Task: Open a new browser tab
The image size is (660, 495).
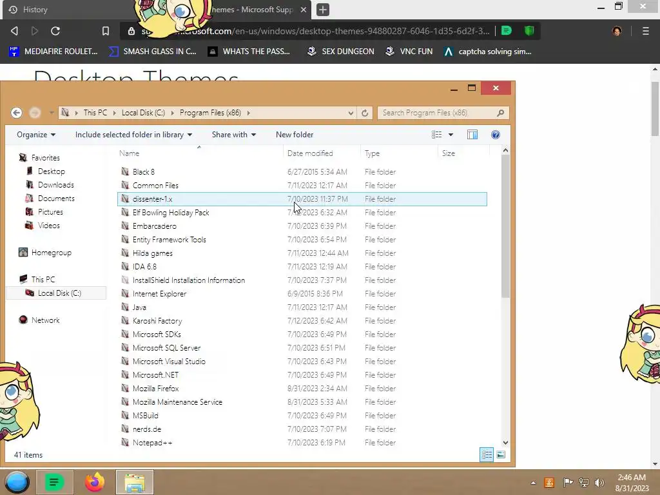Action: click(323, 9)
